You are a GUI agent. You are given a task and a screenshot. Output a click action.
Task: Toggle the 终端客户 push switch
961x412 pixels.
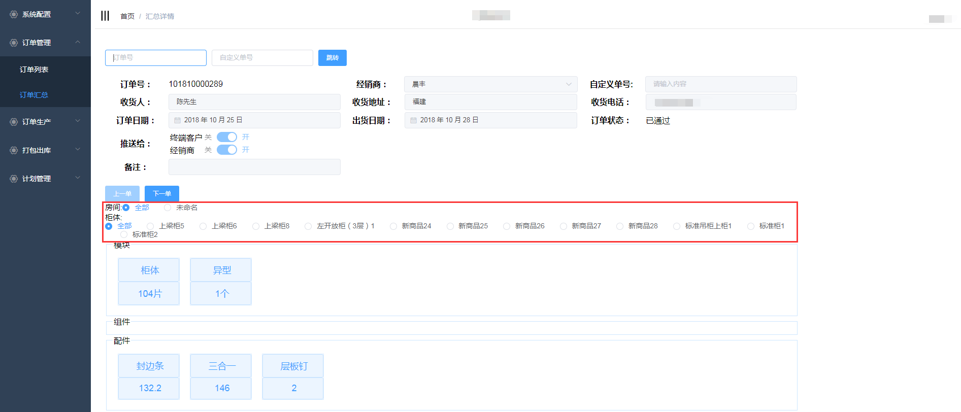[x=227, y=137]
